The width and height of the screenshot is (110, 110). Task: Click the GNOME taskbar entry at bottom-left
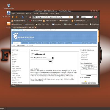tap(3, 109)
